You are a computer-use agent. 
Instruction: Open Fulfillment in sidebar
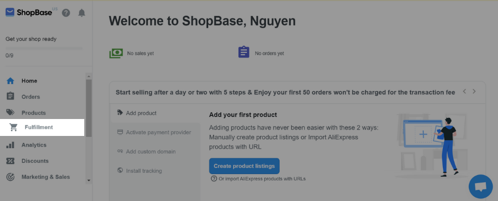pos(42,127)
